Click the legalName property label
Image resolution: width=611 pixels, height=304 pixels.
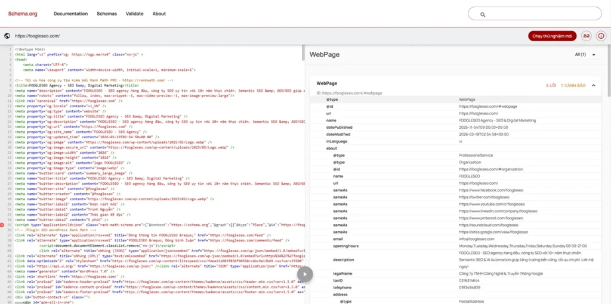(x=342, y=274)
